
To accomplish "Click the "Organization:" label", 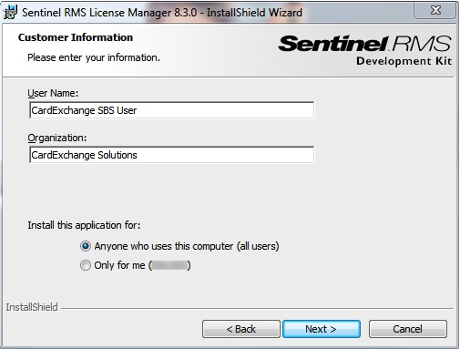I will 57,138.
